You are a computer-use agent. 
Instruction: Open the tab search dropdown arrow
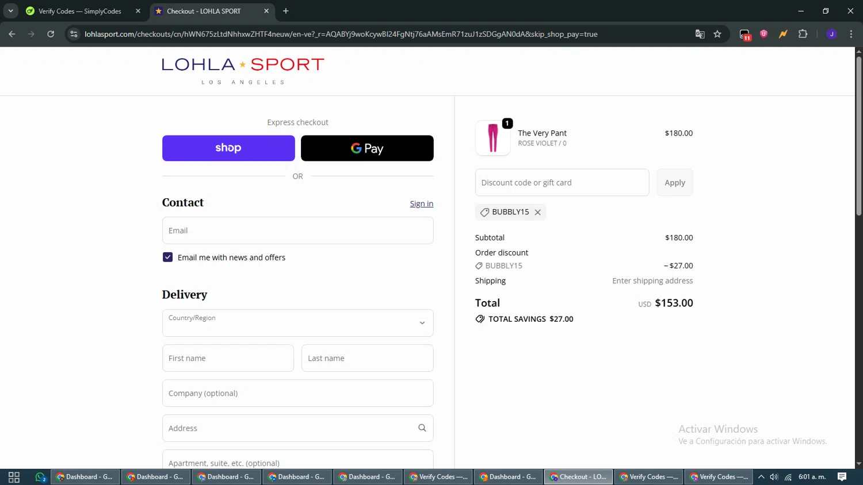[x=10, y=11]
